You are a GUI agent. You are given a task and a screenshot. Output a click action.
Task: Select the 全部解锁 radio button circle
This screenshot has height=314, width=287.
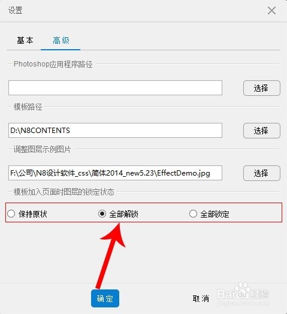(102, 214)
